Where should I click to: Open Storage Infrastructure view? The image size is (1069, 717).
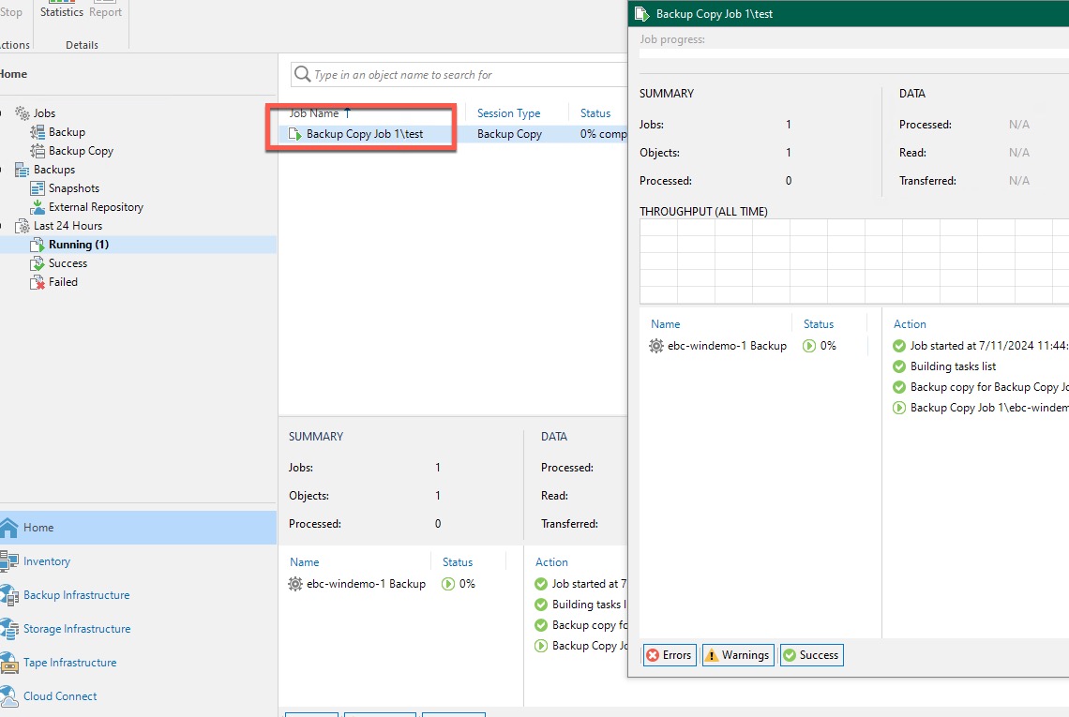[x=77, y=629]
